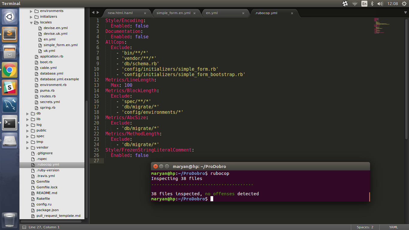Expand the db folder

[x=28, y=114]
